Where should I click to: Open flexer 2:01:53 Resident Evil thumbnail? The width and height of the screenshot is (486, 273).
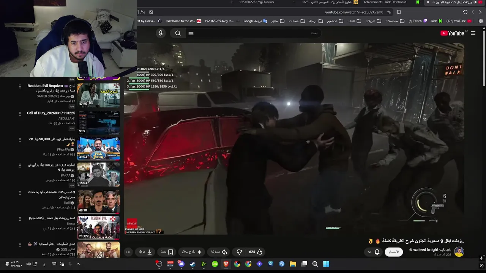click(98, 227)
